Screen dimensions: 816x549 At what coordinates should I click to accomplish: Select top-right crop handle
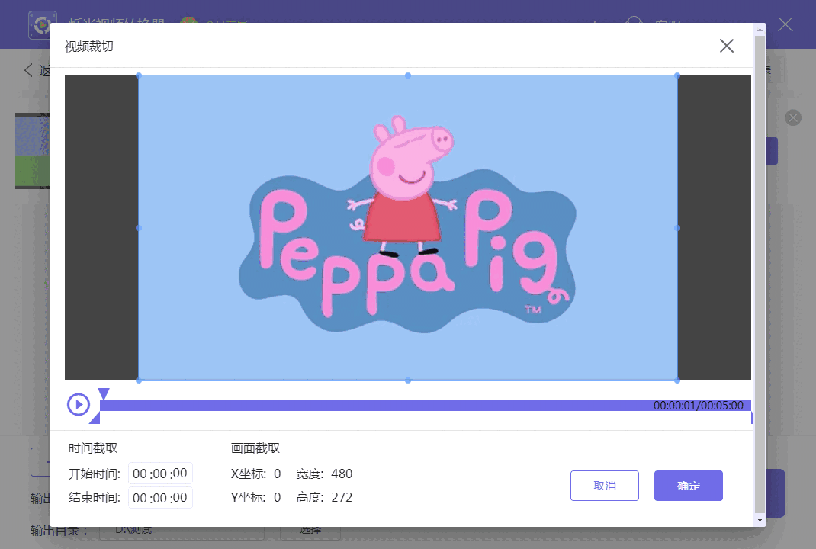point(677,75)
